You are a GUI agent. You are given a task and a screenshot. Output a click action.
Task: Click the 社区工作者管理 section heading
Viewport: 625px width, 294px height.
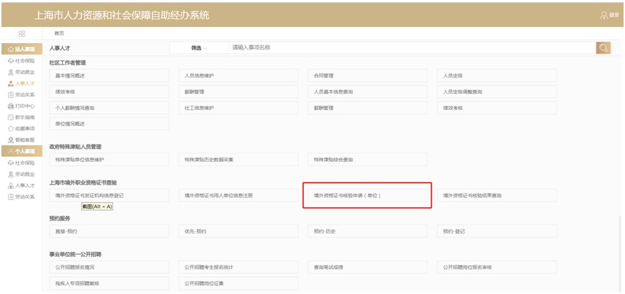pos(68,63)
